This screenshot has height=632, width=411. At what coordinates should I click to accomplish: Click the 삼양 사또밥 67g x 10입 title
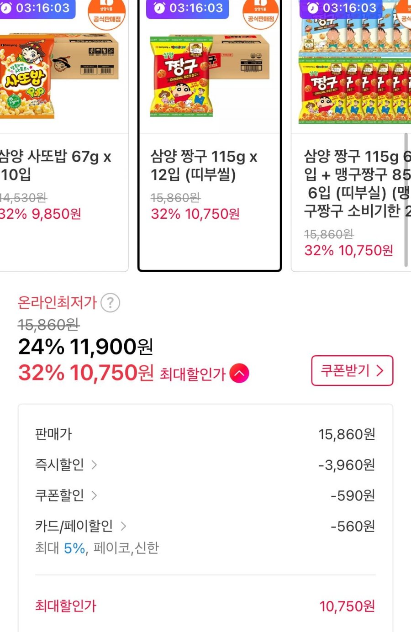tap(55, 165)
